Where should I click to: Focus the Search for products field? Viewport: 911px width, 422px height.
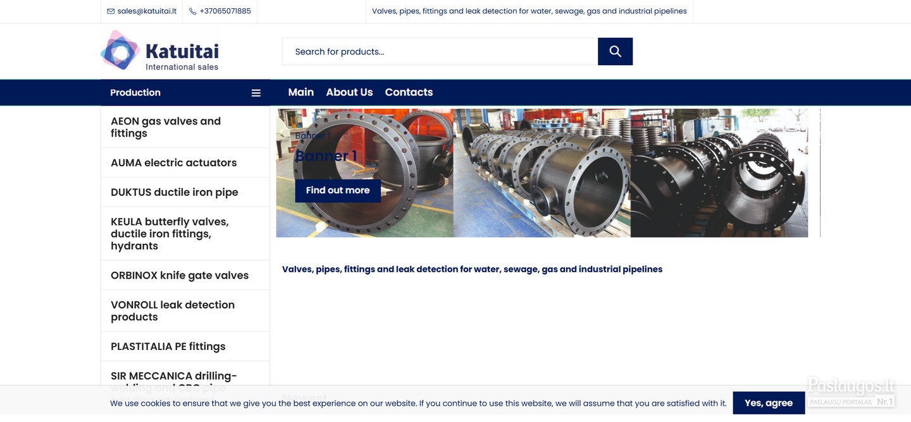tap(440, 51)
